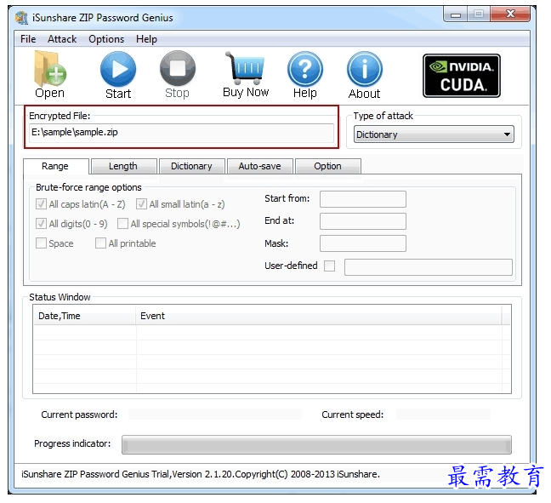Switch to the Auto-save tab
The image size is (551, 503).
(259, 166)
